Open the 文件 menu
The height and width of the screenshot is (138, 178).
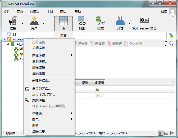(x=7, y=11)
